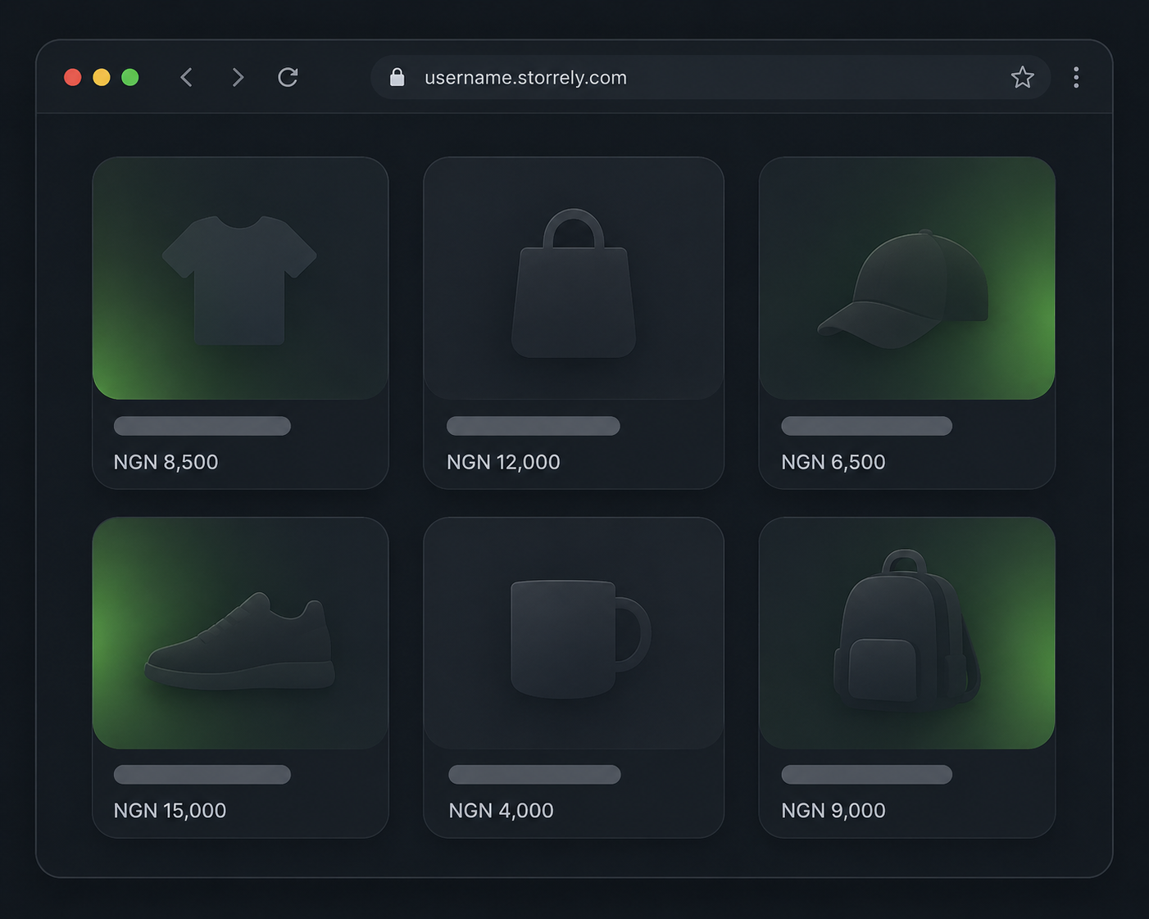
Task: Go back using the browser back arrow
Action: coord(187,77)
